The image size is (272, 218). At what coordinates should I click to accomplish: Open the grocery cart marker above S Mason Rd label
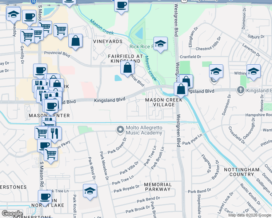point(51,156)
